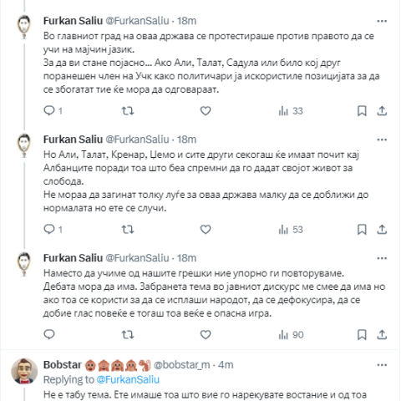This screenshot has height=401, width=401.
Task: Like the tweet with 33 views
Action: click(x=206, y=111)
